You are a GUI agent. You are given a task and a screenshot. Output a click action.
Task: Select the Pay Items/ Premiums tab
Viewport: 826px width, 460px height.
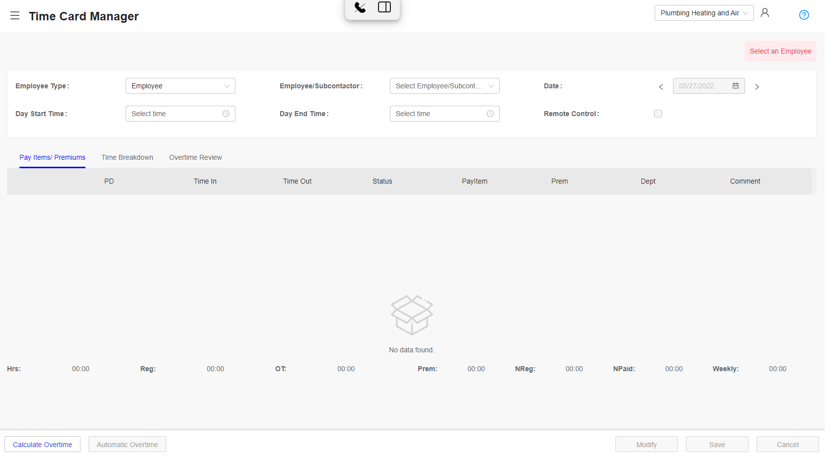[52, 157]
